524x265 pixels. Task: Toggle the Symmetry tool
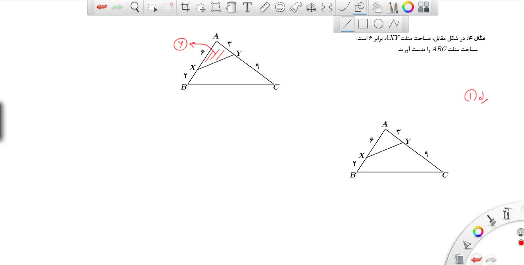click(x=327, y=7)
